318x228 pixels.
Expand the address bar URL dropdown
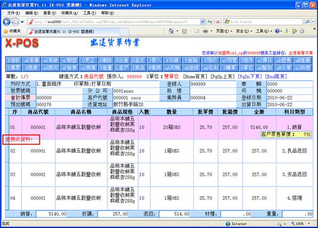[x=202, y=22]
